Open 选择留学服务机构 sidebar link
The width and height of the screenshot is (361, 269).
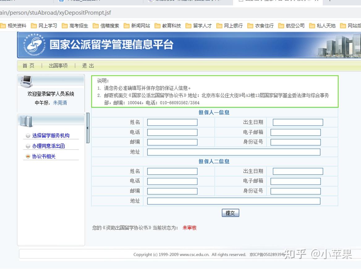(x=51, y=135)
